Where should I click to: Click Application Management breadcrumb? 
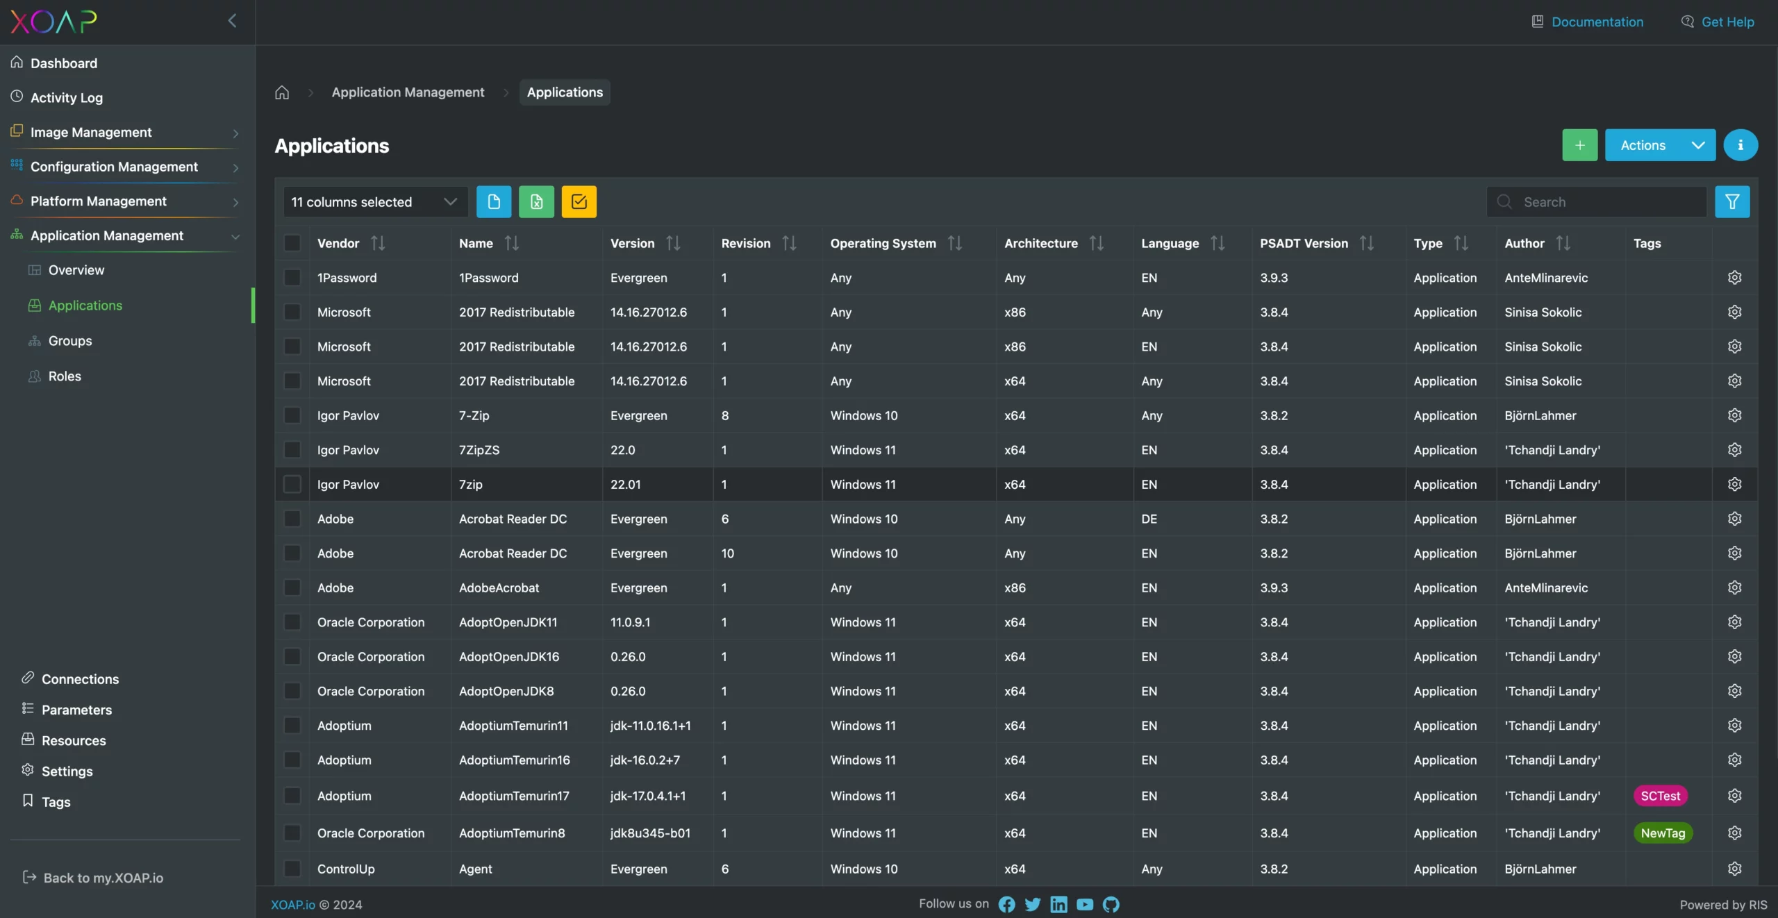coord(408,92)
